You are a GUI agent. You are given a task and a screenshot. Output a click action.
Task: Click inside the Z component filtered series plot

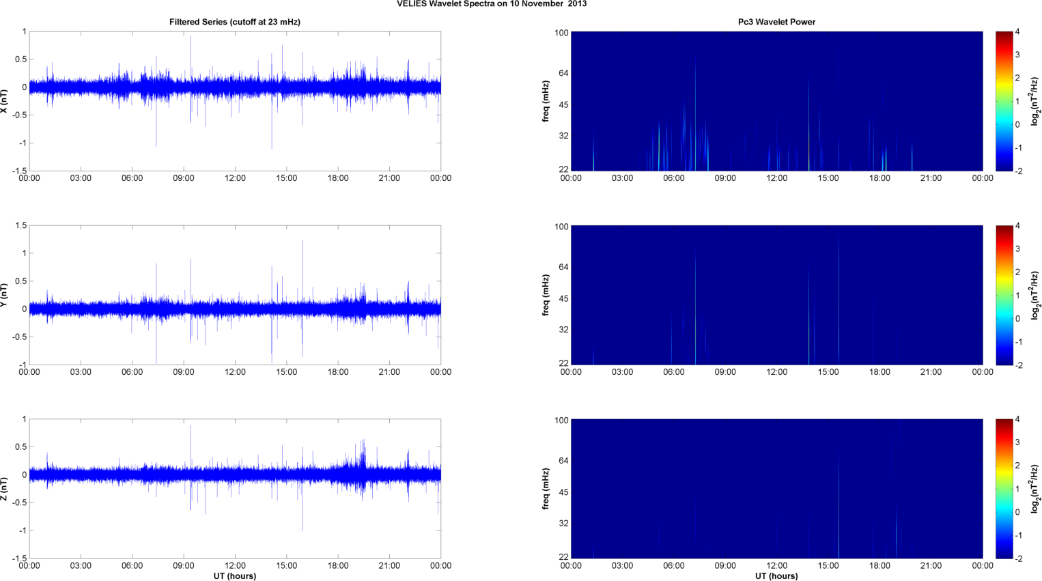[235, 489]
